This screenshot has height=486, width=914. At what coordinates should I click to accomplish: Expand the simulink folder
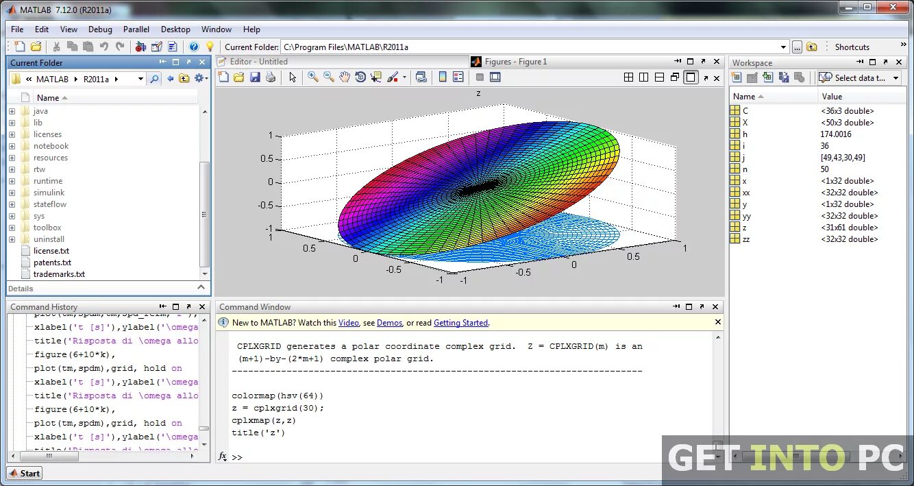pyautogui.click(x=12, y=193)
